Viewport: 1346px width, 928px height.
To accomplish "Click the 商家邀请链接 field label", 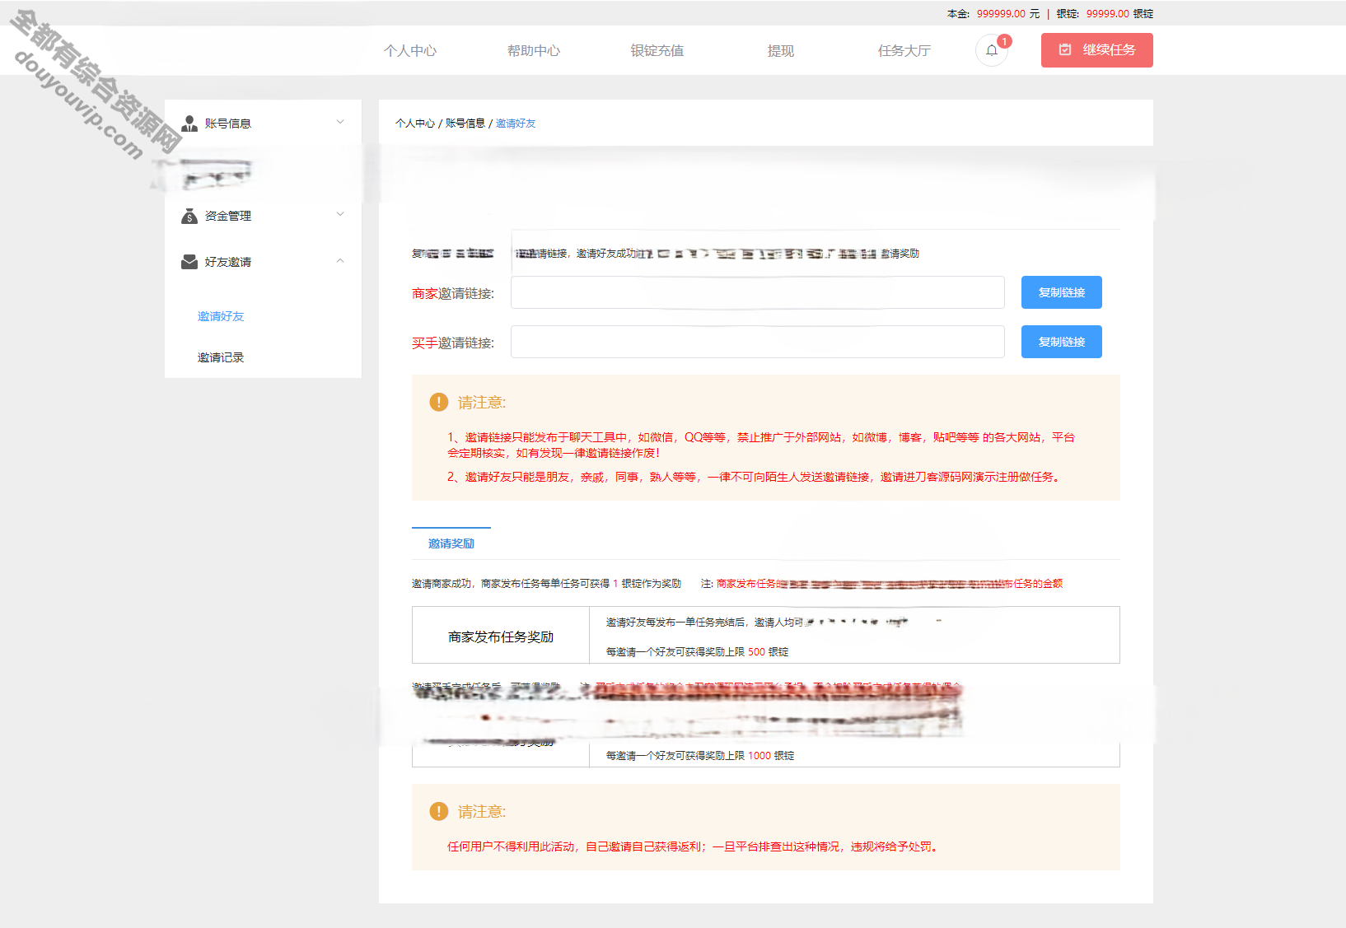I will (x=453, y=294).
